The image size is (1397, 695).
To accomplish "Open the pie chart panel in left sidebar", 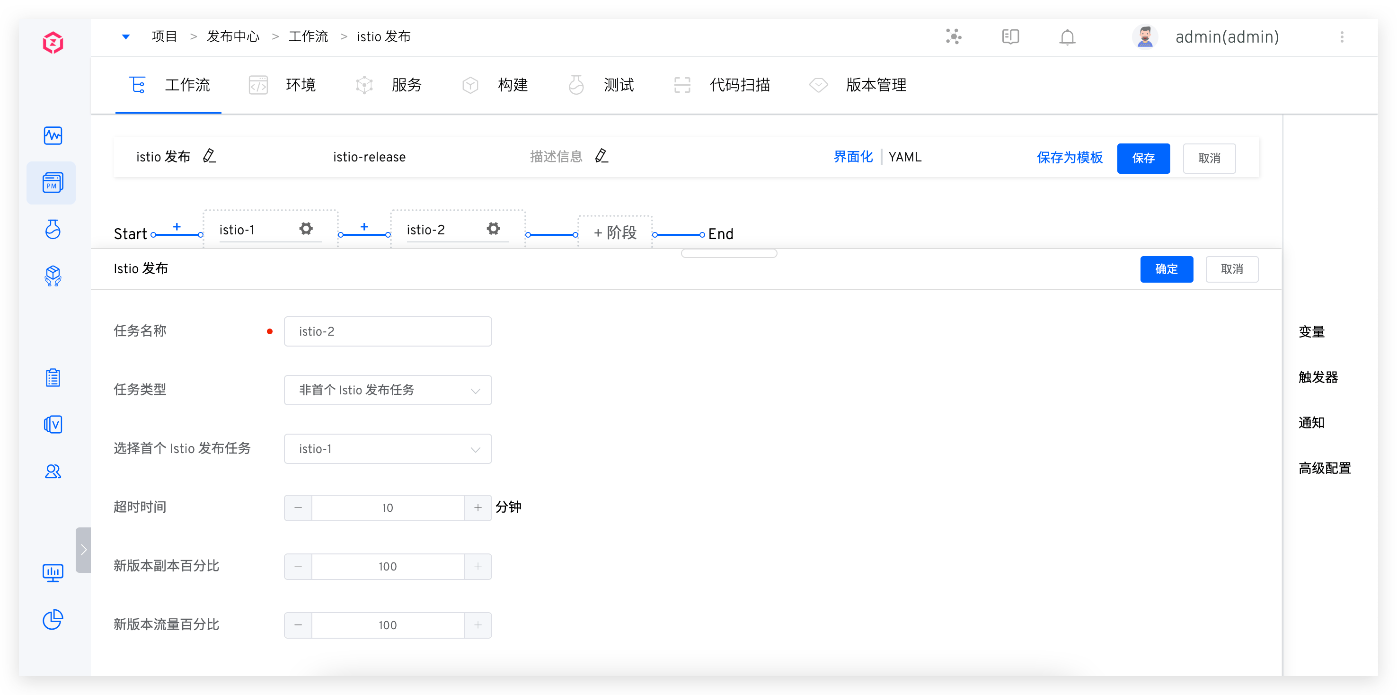I will pyautogui.click(x=52, y=620).
